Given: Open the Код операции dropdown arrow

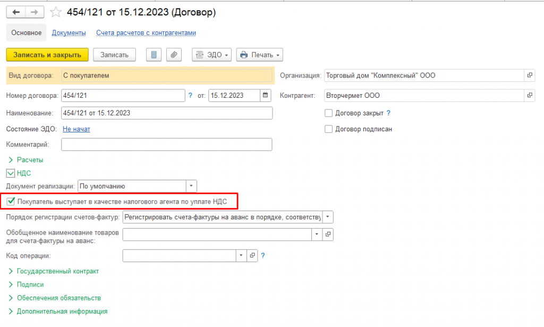Looking at the screenshot, I should click(241, 256).
